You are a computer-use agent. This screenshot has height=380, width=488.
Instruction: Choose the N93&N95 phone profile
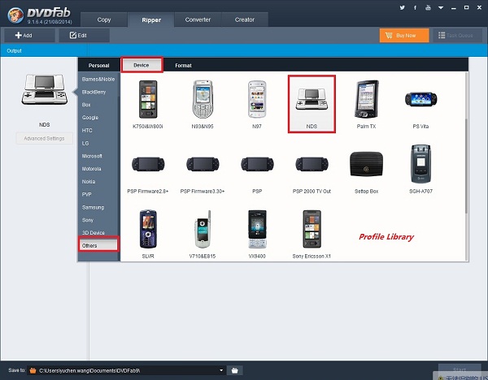tap(203, 105)
